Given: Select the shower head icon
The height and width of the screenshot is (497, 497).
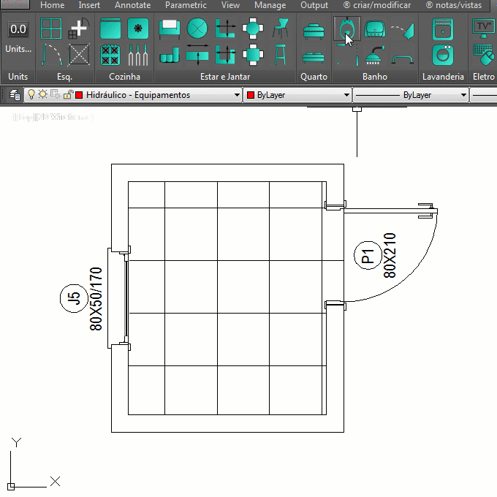Looking at the screenshot, I should coord(373,55).
